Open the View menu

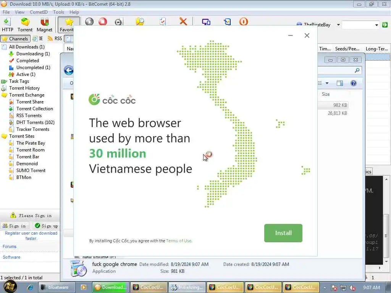[19, 12]
